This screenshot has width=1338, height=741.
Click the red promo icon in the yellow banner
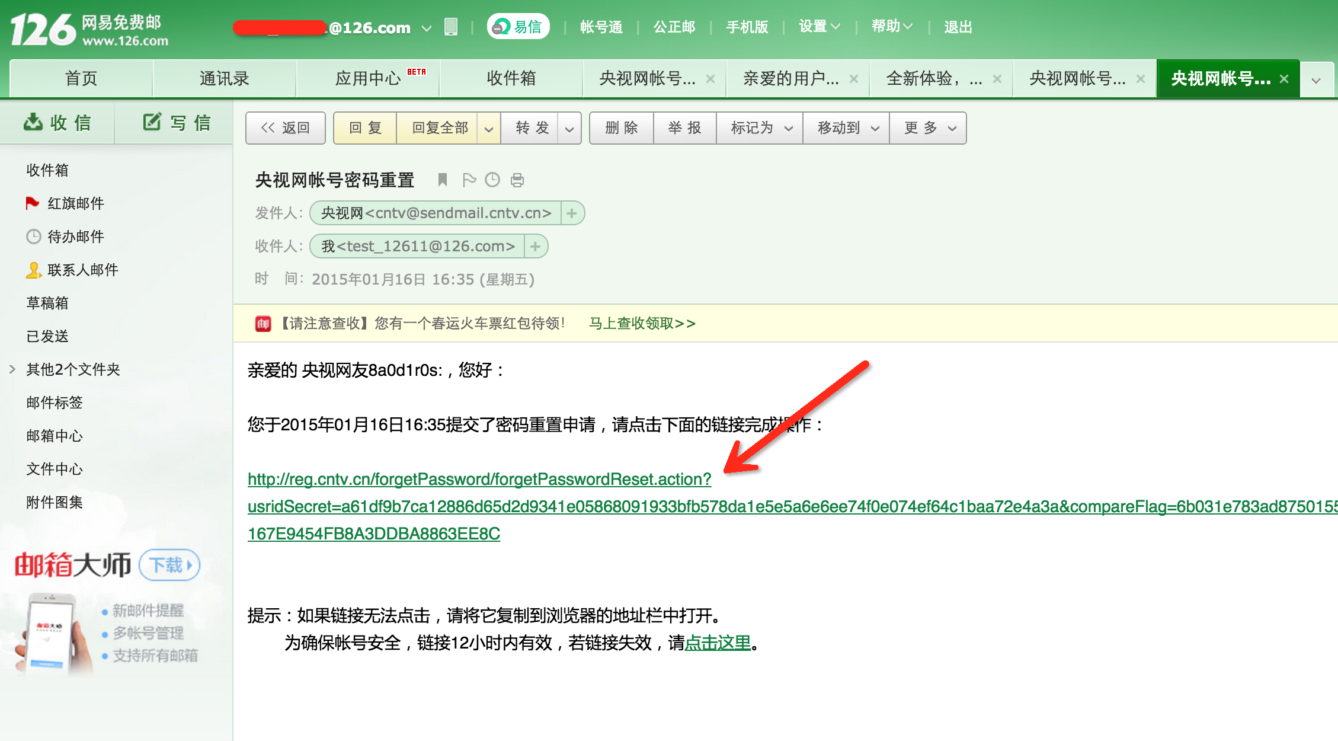pyautogui.click(x=263, y=324)
